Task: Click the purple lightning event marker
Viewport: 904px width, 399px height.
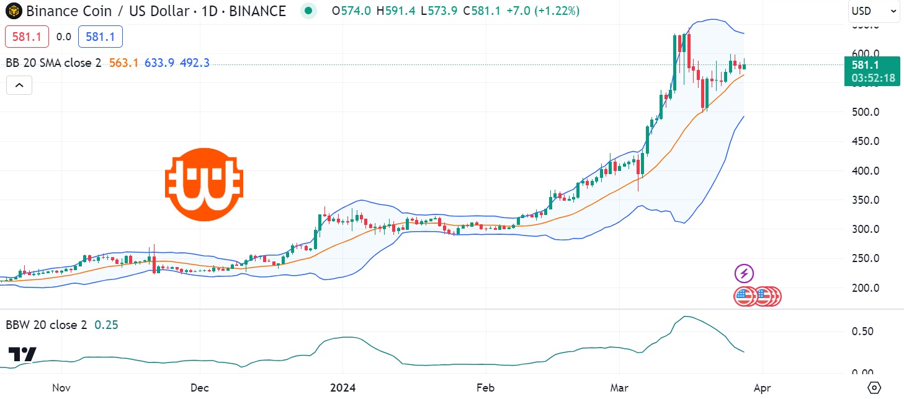Action: 744,273
